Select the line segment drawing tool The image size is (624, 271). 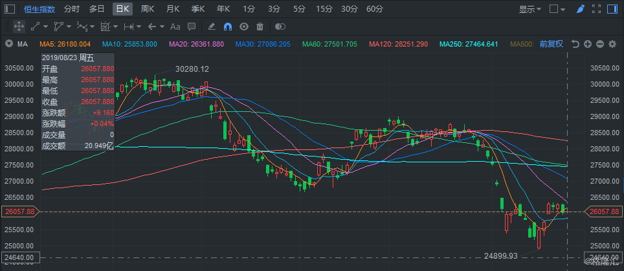[x=35, y=27]
